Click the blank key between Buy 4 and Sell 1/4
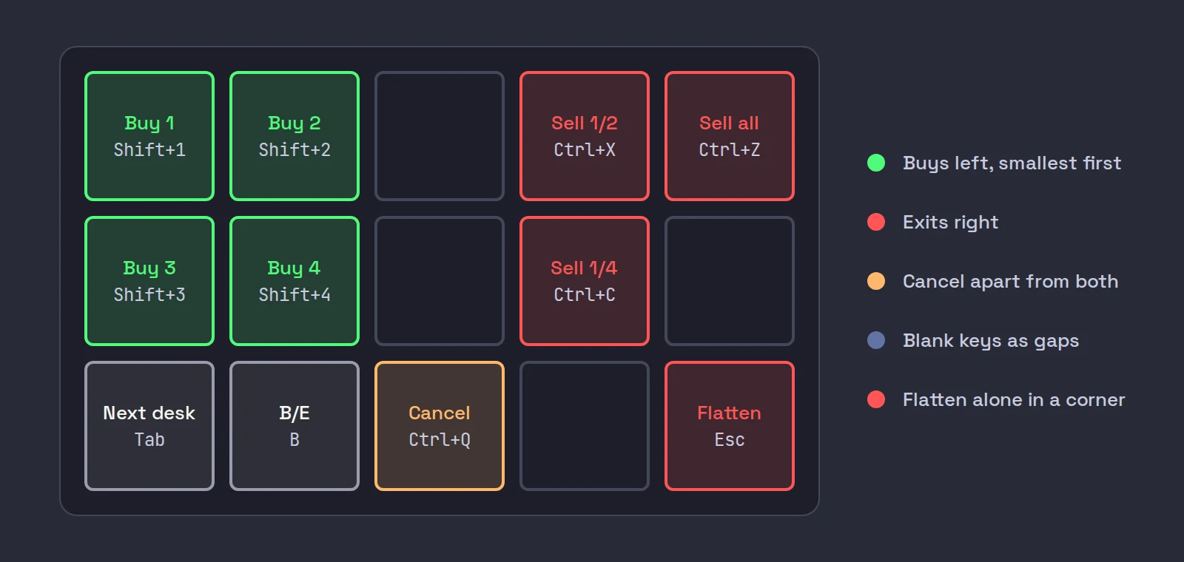Viewport: 1184px width, 562px height. pos(440,281)
